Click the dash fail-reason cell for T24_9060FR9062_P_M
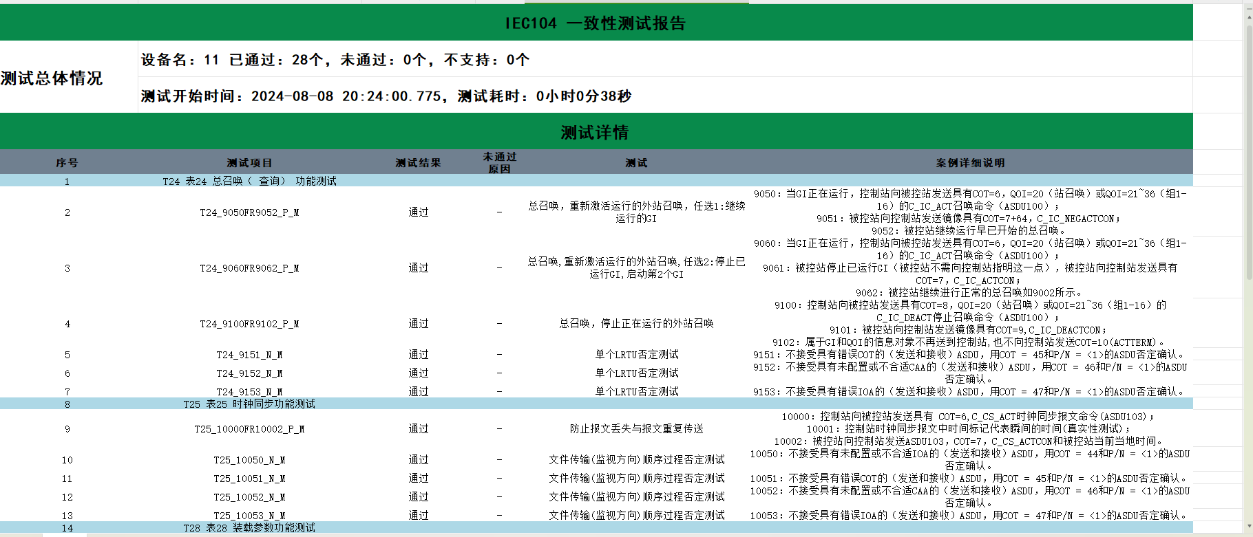The image size is (1253, 537). [x=499, y=268]
